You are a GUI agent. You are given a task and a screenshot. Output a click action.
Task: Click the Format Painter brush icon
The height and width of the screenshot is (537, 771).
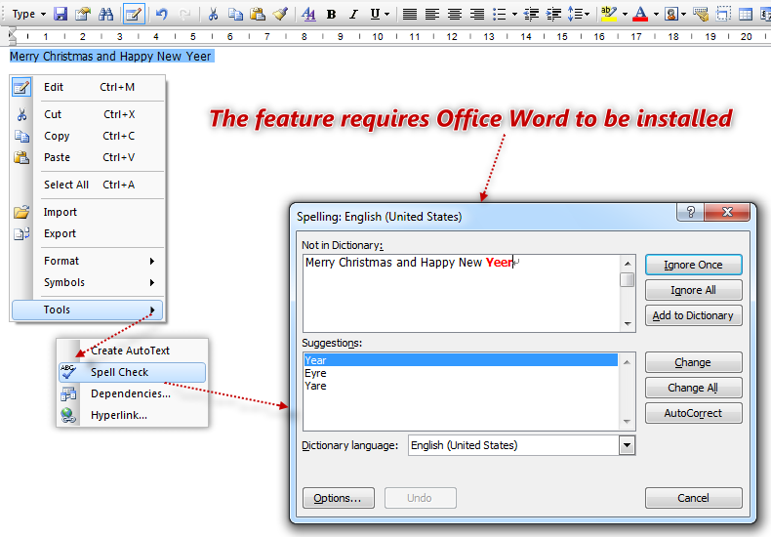pyautogui.click(x=280, y=14)
